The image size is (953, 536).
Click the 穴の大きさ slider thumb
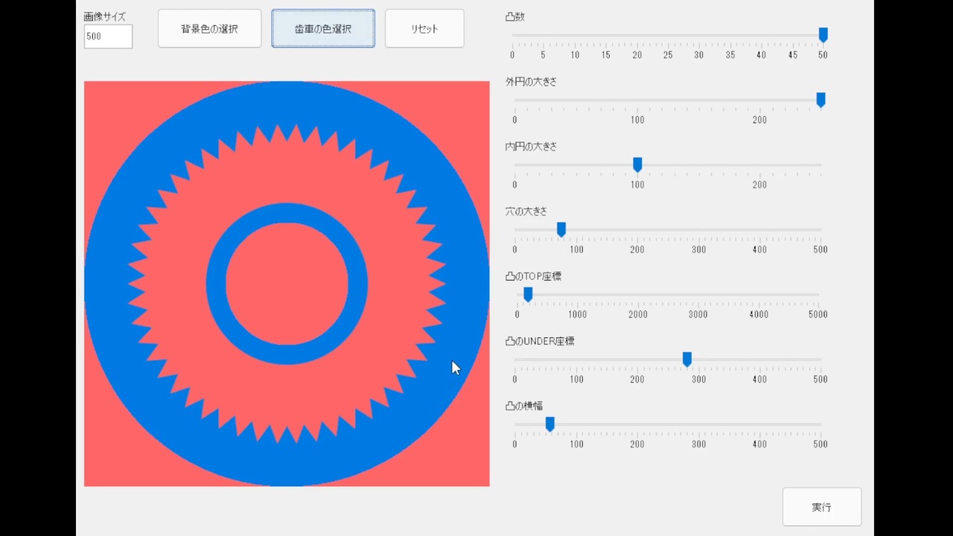(561, 229)
